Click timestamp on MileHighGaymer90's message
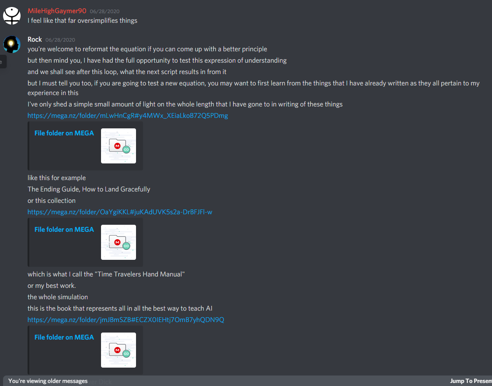The width and height of the screenshot is (492, 386). tap(105, 11)
